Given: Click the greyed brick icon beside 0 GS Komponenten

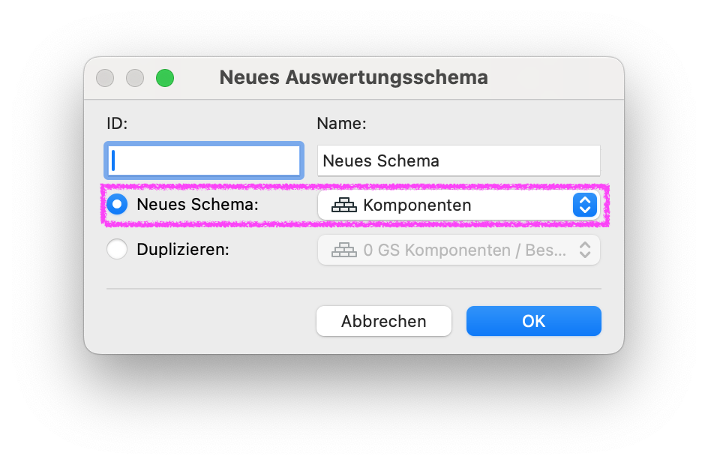Looking at the screenshot, I should tap(344, 250).
